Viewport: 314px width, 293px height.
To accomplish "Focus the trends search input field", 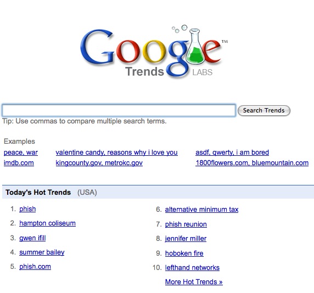I will 119,110.
